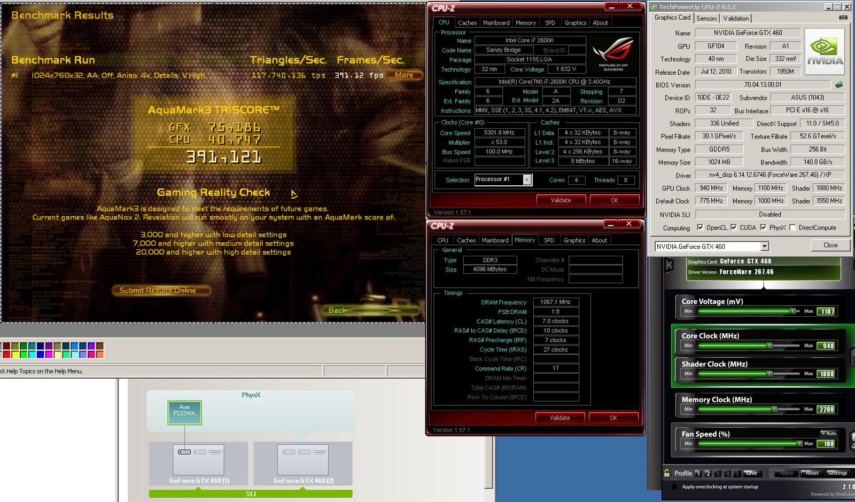Click the Fan Speed slider handle
The image size is (855, 502).
pyautogui.click(x=799, y=443)
